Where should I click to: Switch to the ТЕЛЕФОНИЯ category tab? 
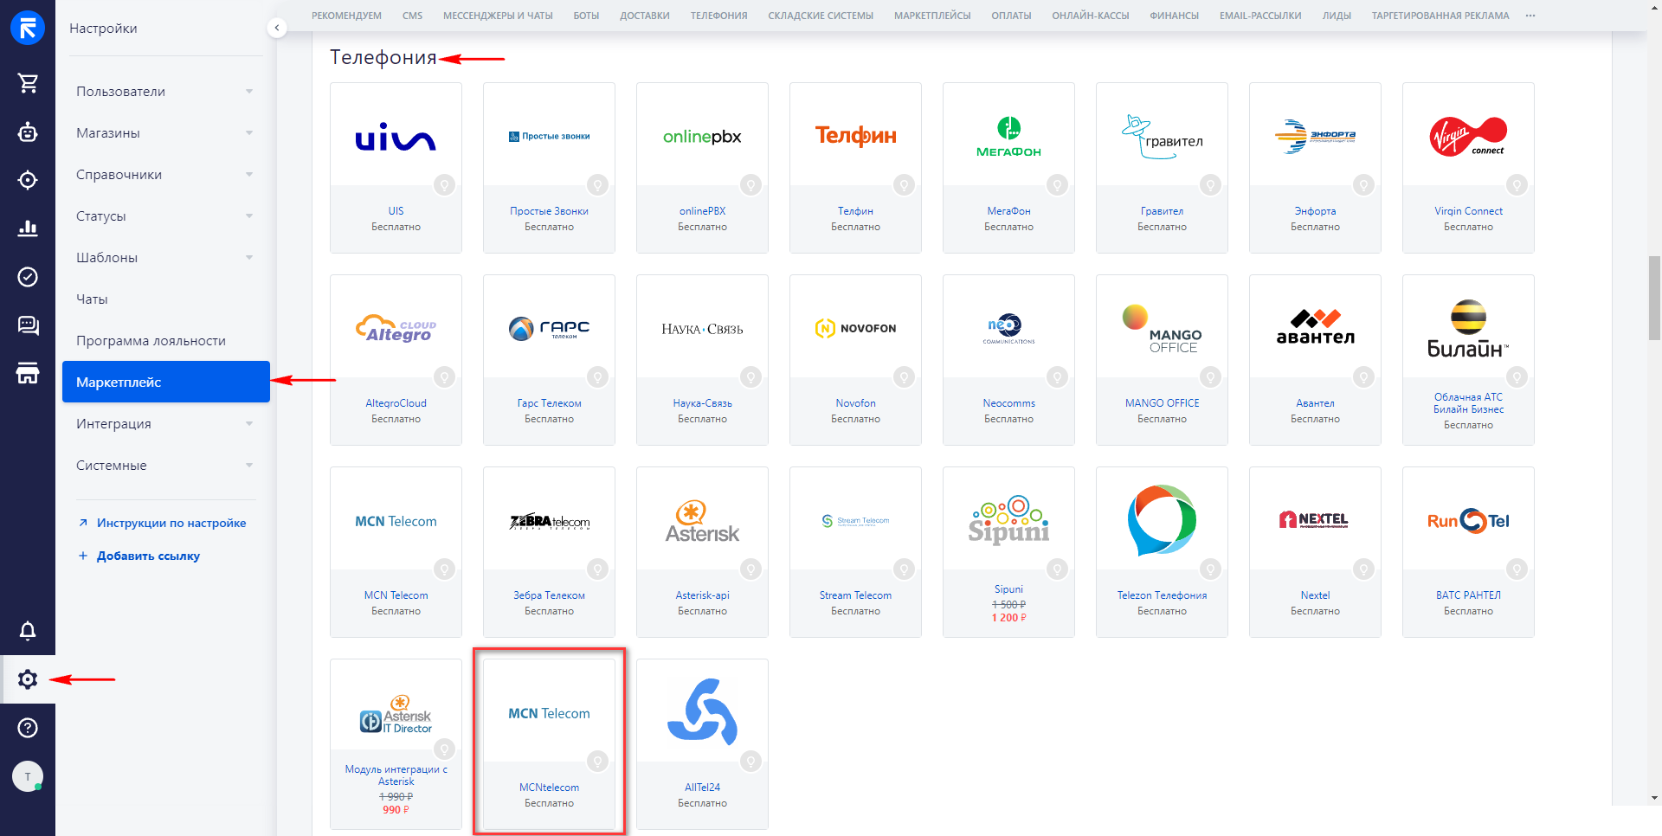(718, 16)
